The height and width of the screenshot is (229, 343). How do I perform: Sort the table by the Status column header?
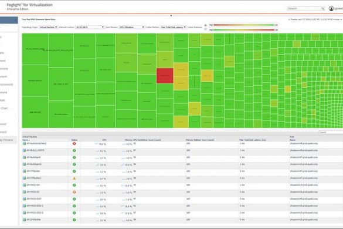[74, 140]
